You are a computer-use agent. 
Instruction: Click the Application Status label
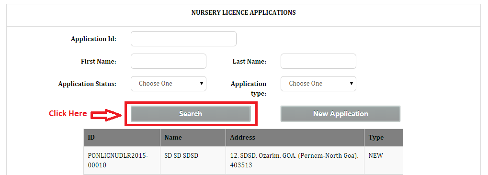(x=87, y=84)
